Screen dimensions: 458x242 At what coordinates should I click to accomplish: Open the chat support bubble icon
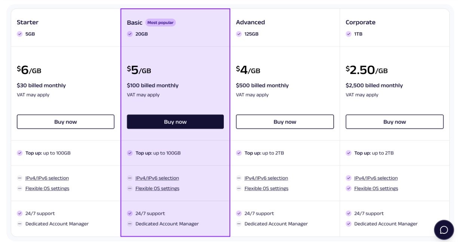point(444,230)
